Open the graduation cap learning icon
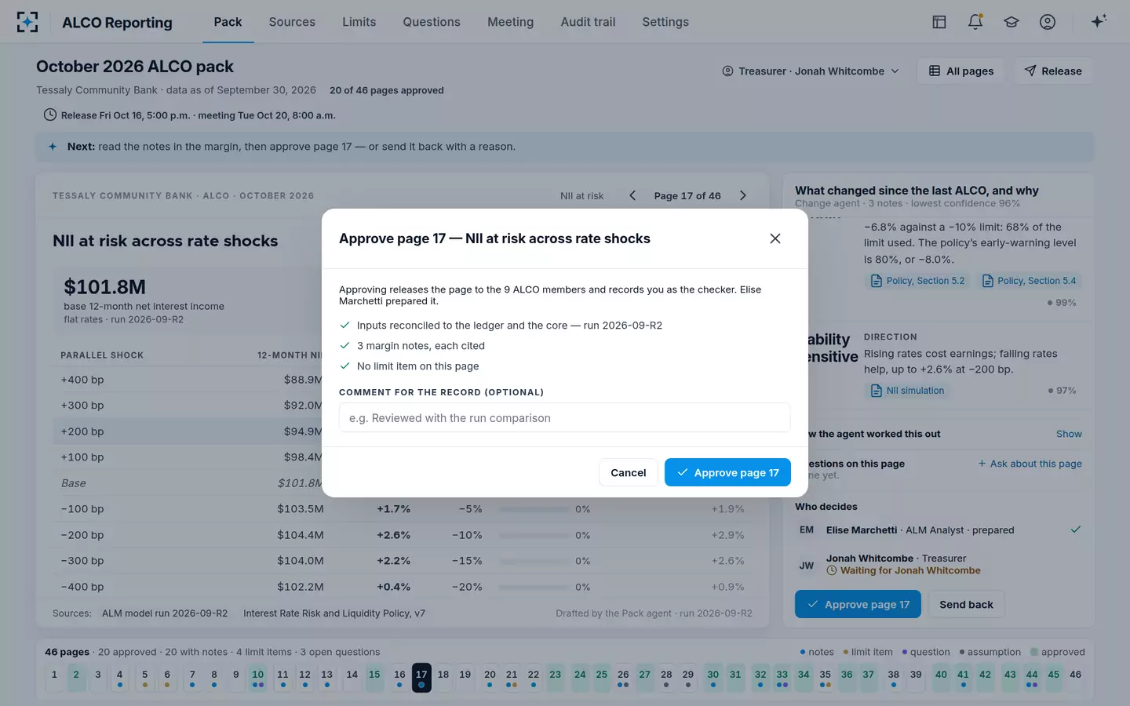The height and width of the screenshot is (706, 1130). point(1012,22)
